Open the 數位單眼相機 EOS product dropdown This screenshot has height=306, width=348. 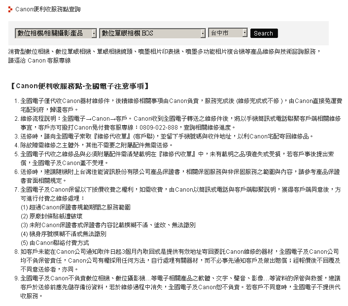[x=152, y=34]
